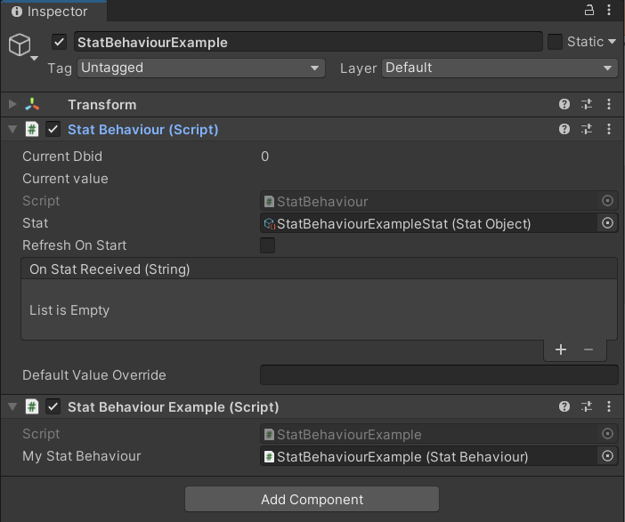Open object picker for the Stat field
Image resolution: width=625 pixels, height=522 pixels.
[x=607, y=223]
